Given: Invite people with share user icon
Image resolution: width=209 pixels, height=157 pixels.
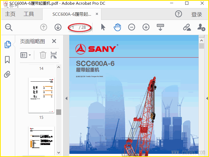Looking at the screenshot, I should (x=201, y=27).
